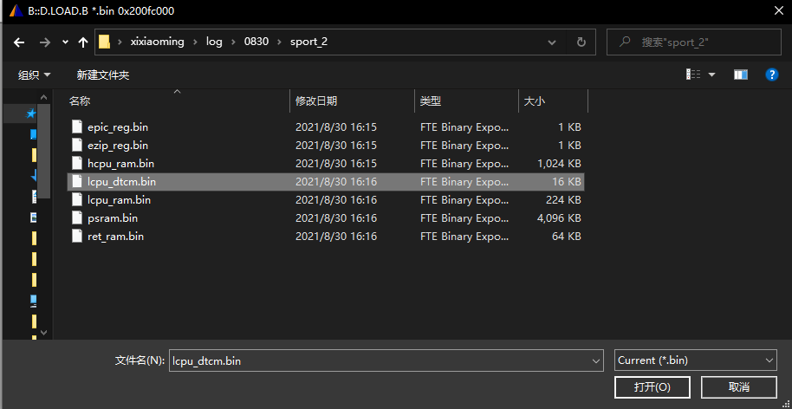Open the 组织 menu

tap(34, 75)
